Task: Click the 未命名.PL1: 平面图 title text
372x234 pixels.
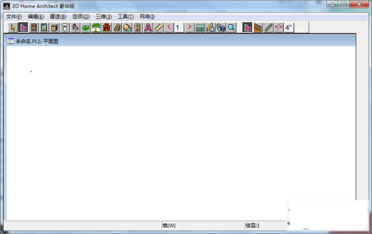Action: coord(37,41)
